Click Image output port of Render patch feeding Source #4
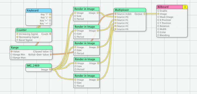The image size is (197, 94). click(x=98, y=80)
